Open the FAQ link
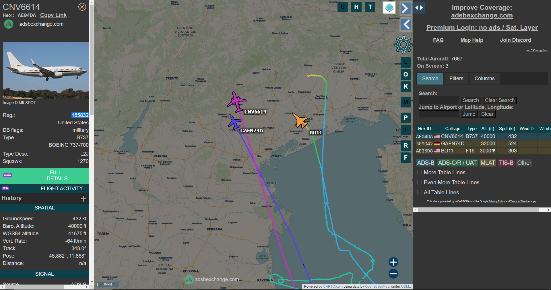This screenshot has width=551, height=290. [438, 40]
